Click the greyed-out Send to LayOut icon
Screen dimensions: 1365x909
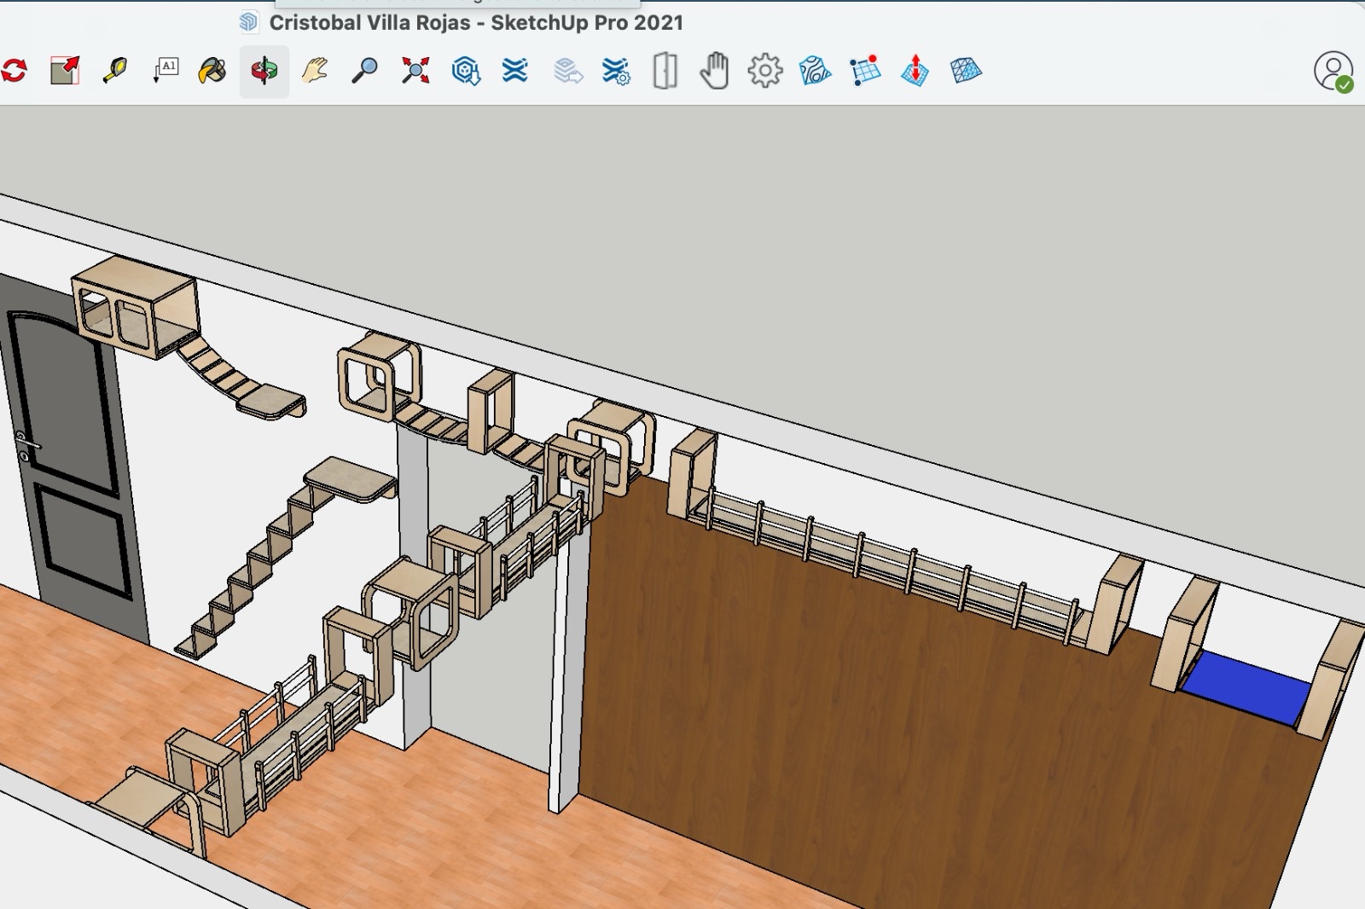[x=567, y=71]
